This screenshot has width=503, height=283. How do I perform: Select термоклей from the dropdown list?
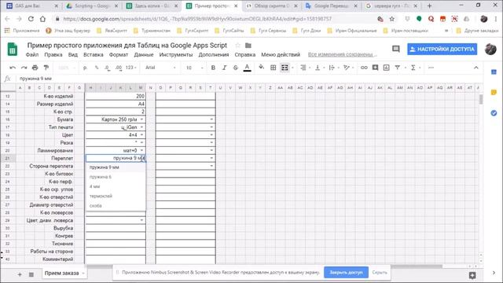(x=101, y=196)
